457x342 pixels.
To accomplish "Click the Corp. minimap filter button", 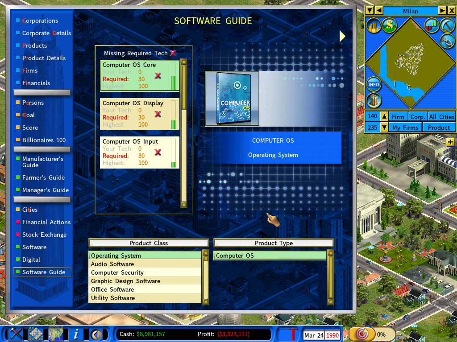I will [x=417, y=117].
